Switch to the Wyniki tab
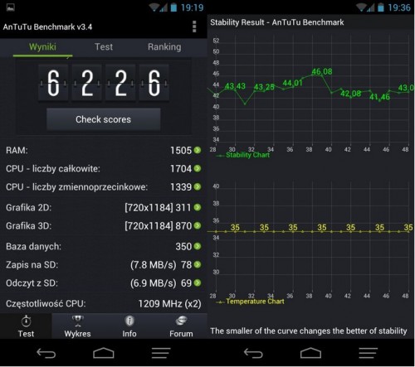This screenshot has width=415, height=367. [42, 47]
